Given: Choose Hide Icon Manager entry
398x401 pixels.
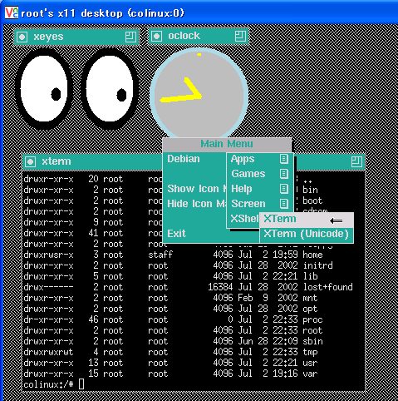Looking at the screenshot, I should tap(195, 204).
